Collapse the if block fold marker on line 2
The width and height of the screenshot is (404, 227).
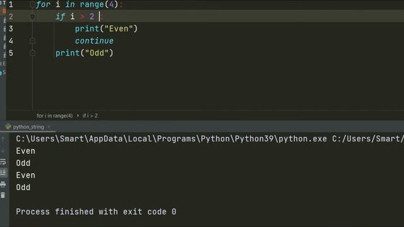click(x=32, y=17)
